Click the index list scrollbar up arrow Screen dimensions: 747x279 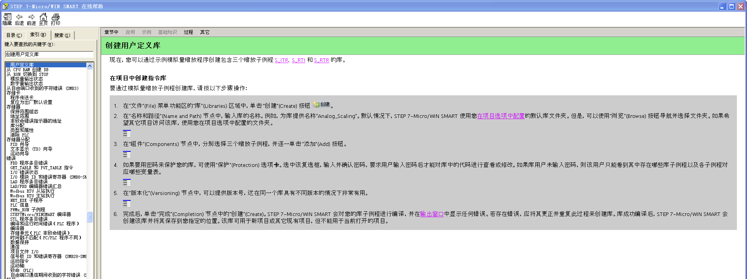90,66
